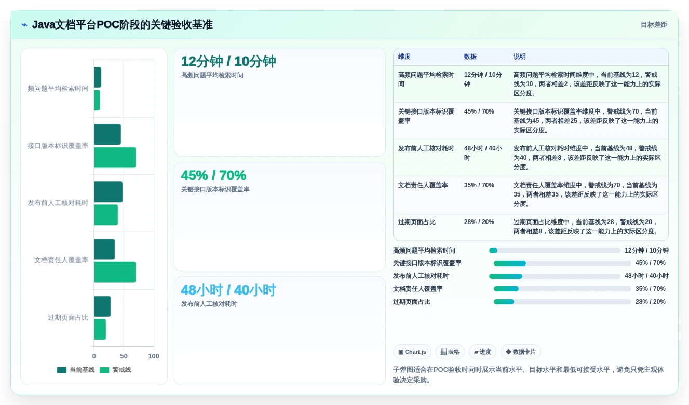Click the dashboard title Java文档平台POC阶段的关键验收基准
Image resolution: width=689 pixels, height=405 pixels.
tap(122, 25)
